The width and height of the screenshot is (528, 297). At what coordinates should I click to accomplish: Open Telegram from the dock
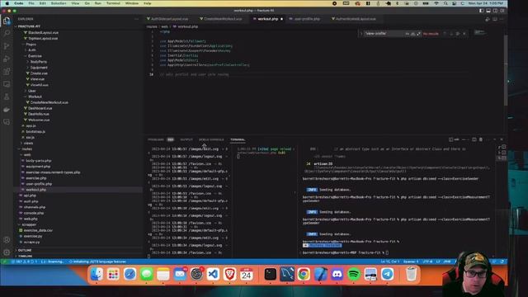coord(387,275)
